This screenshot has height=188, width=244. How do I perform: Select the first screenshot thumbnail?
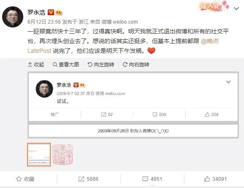(x=39, y=155)
